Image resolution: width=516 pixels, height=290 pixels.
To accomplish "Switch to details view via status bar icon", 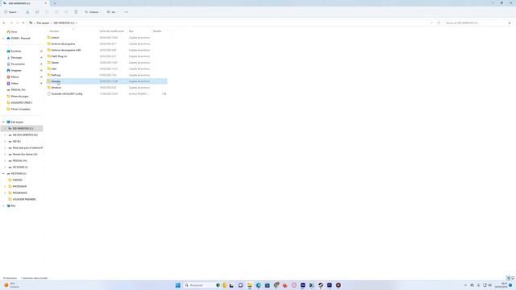I will pos(508,278).
